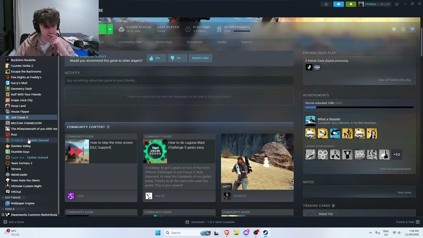Screen dimensions: 423x238
Task: Select Wallpaper Engine under Software
Action: click(x=22, y=203)
